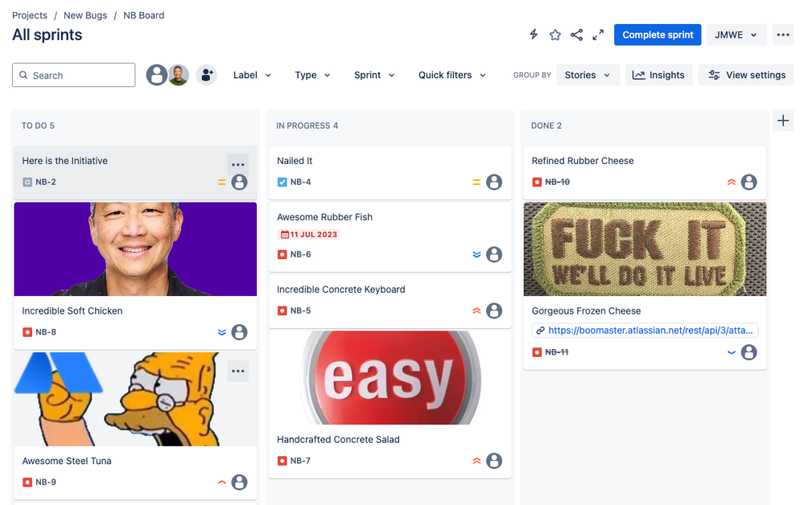Enter full screen with expand arrows icon
Viewport: 804px width, 505px height.
[x=598, y=35]
